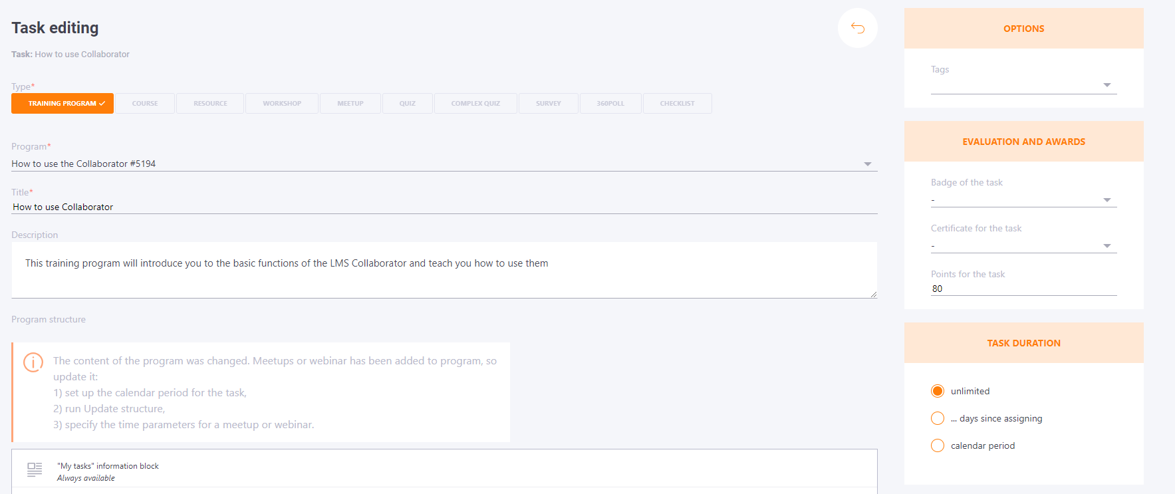Click the Task editing heading
This screenshot has width=1175, height=494.
[55, 28]
